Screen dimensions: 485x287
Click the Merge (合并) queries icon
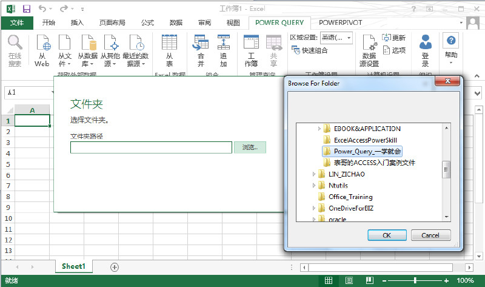click(x=201, y=51)
